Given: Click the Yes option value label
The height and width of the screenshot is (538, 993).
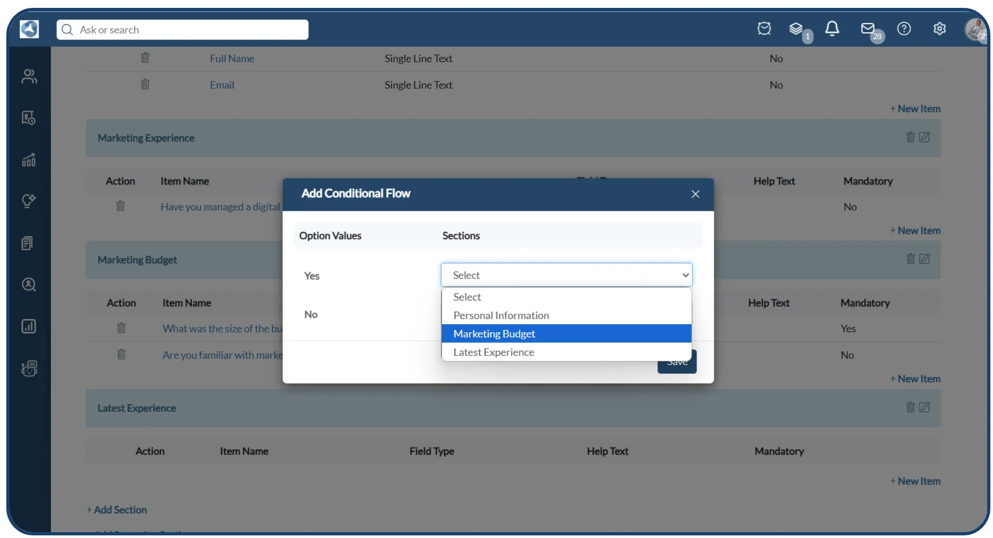Looking at the screenshot, I should coord(311,276).
